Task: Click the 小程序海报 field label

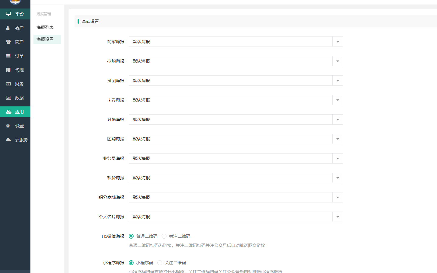Action: tap(114, 263)
